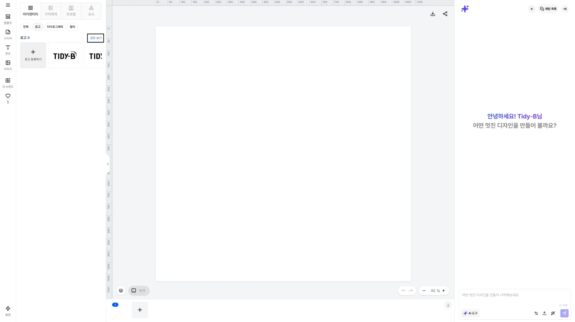Zoom in with the plus button

click(444, 291)
